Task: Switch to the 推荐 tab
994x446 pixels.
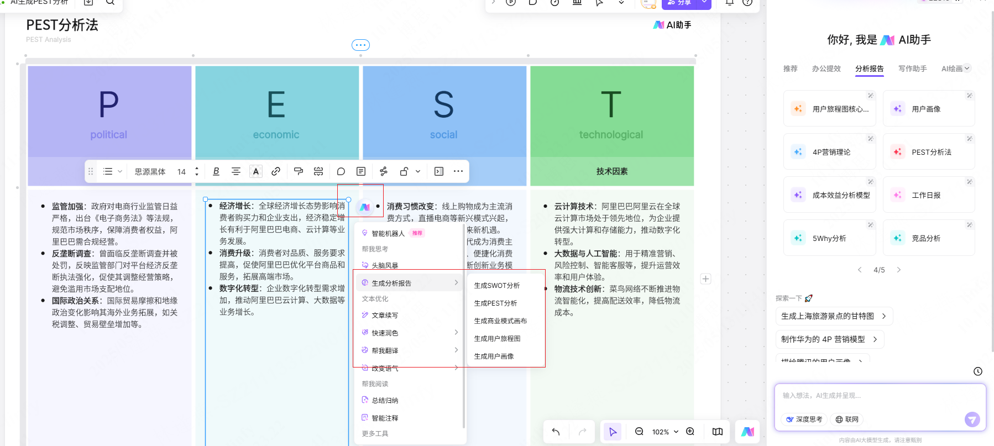Action: (791, 69)
